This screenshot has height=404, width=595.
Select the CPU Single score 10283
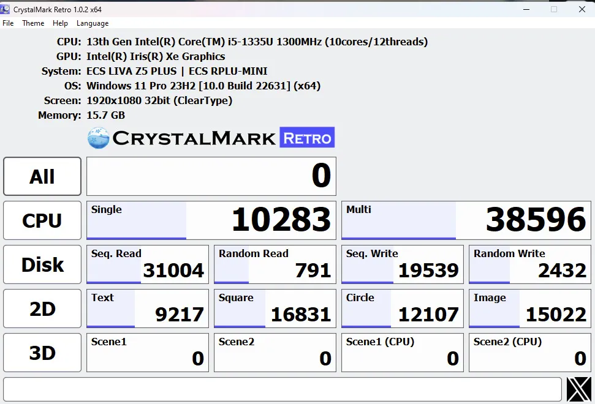[211, 220]
